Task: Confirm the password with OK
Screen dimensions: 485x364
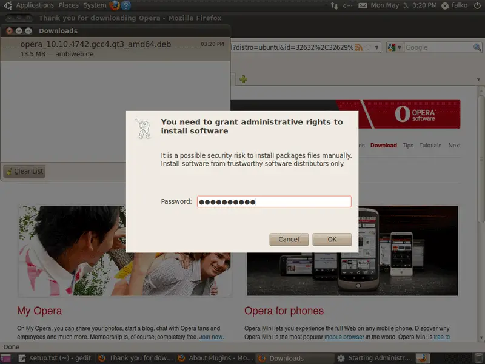Action: tap(332, 239)
